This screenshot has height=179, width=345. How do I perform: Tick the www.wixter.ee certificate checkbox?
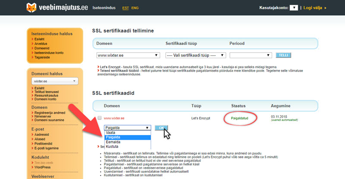(x=100, y=118)
